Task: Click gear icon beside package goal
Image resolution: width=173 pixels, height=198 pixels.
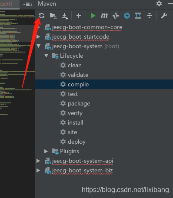Action: tap(63, 103)
